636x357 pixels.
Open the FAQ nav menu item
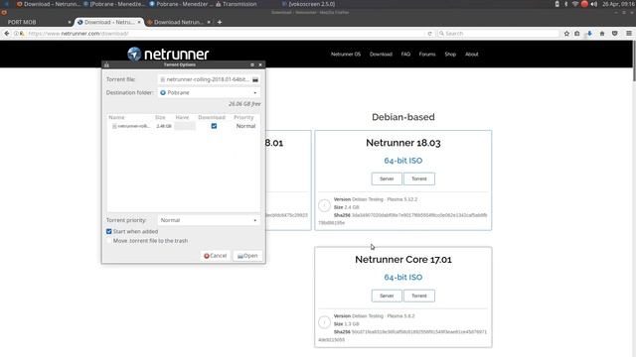point(405,55)
